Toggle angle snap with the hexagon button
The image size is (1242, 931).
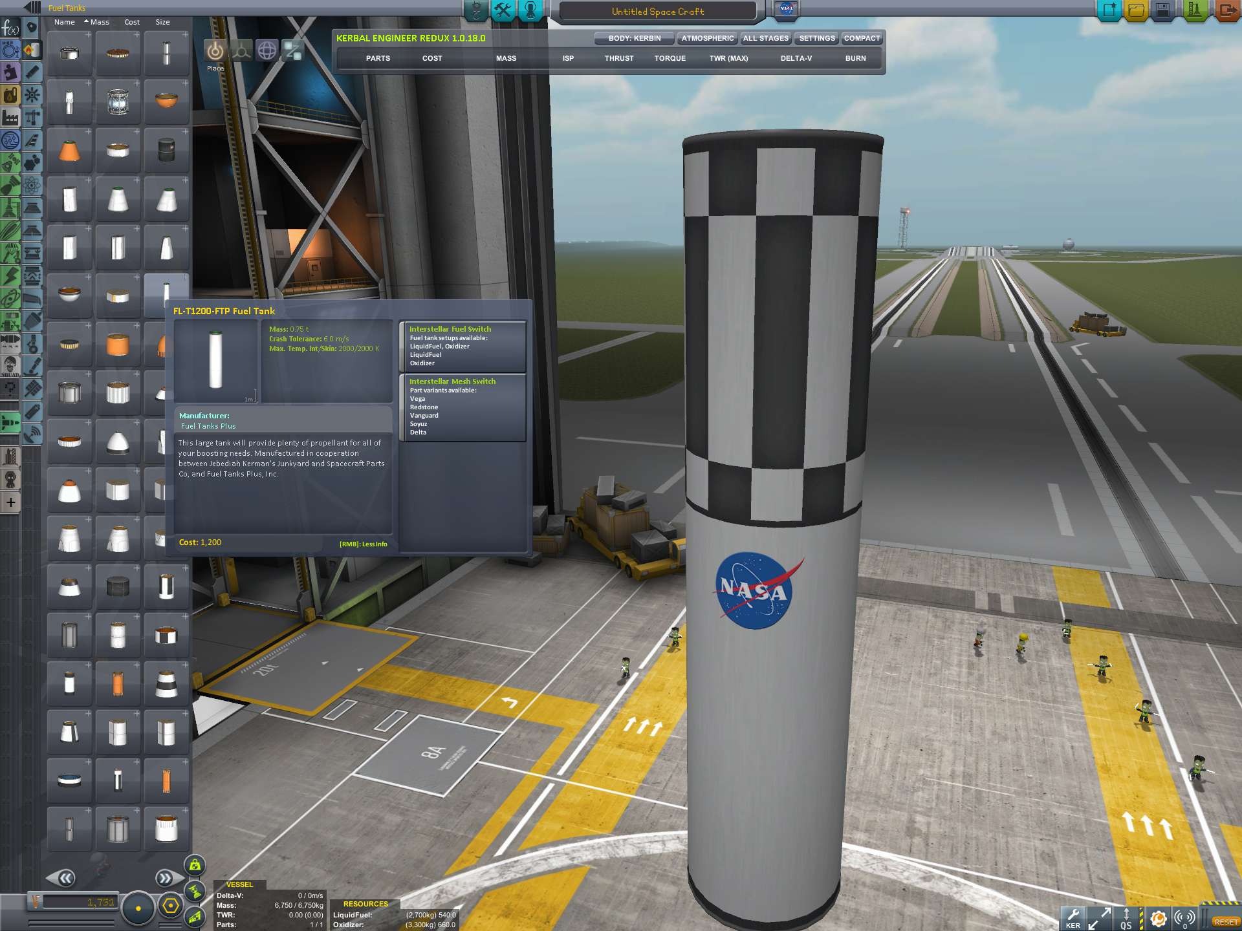tap(172, 908)
